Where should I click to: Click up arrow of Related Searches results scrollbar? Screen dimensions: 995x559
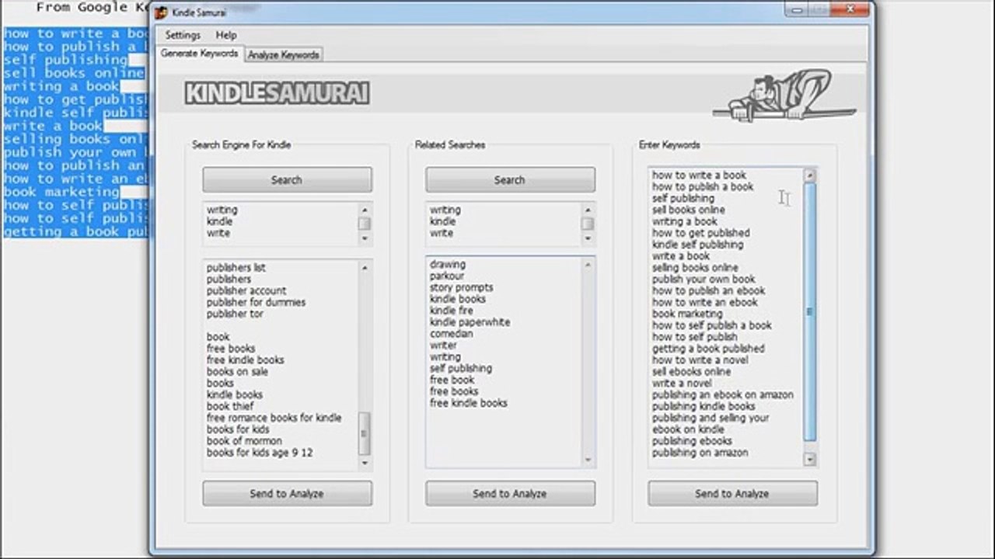pyautogui.click(x=588, y=265)
